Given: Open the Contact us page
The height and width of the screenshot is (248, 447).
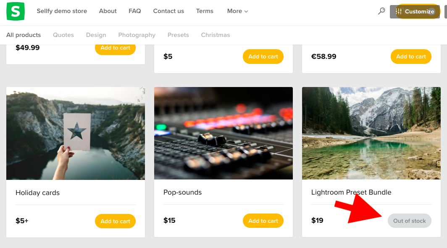Looking at the screenshot, I should [x=168, y=11].
